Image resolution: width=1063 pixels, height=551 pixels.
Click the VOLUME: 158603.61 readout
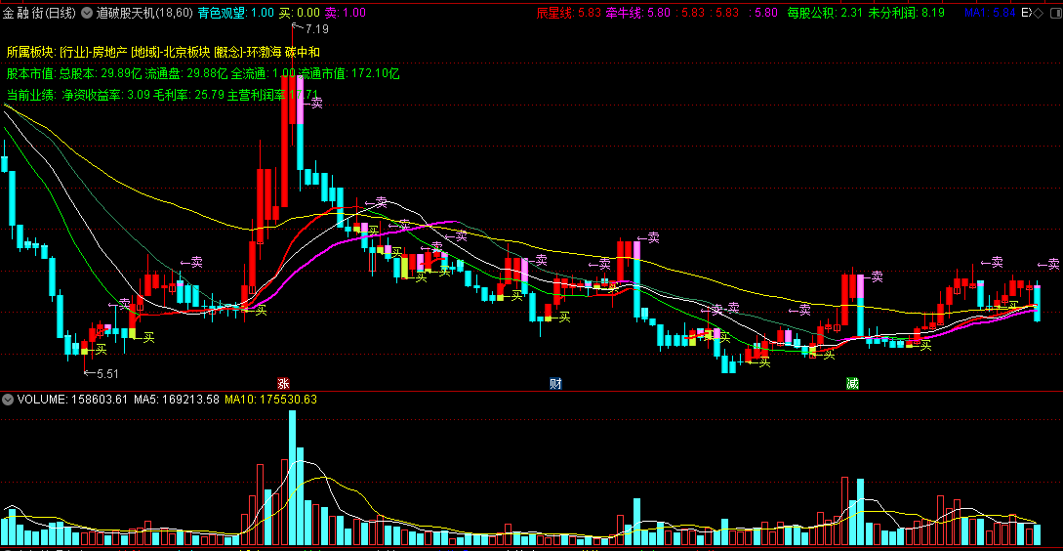(x=72, y=400)
